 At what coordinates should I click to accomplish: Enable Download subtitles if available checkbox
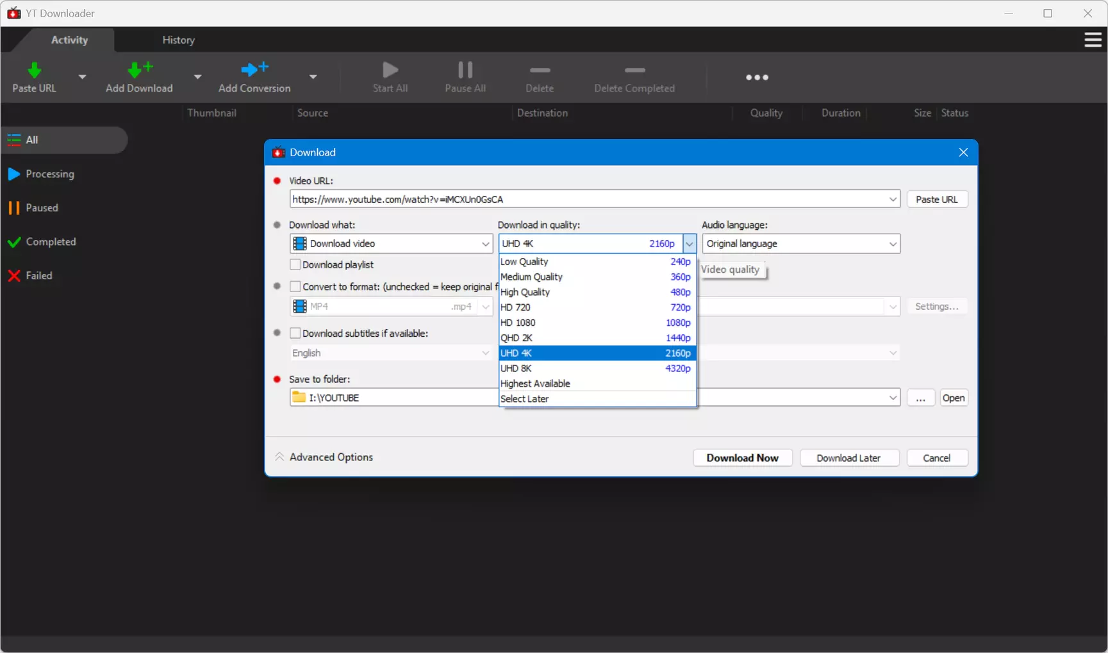pos(295,333)
